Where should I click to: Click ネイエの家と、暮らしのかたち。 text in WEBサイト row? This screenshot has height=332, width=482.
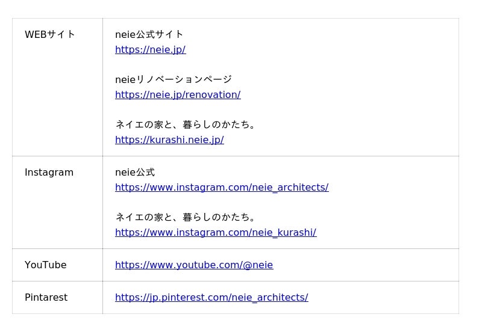tap(187, 125)
